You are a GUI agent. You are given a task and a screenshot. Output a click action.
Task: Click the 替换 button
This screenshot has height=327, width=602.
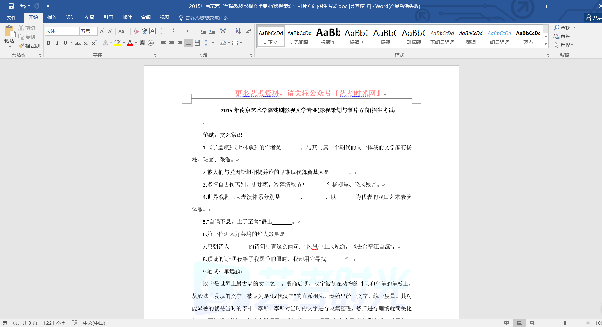coord(562,36)
